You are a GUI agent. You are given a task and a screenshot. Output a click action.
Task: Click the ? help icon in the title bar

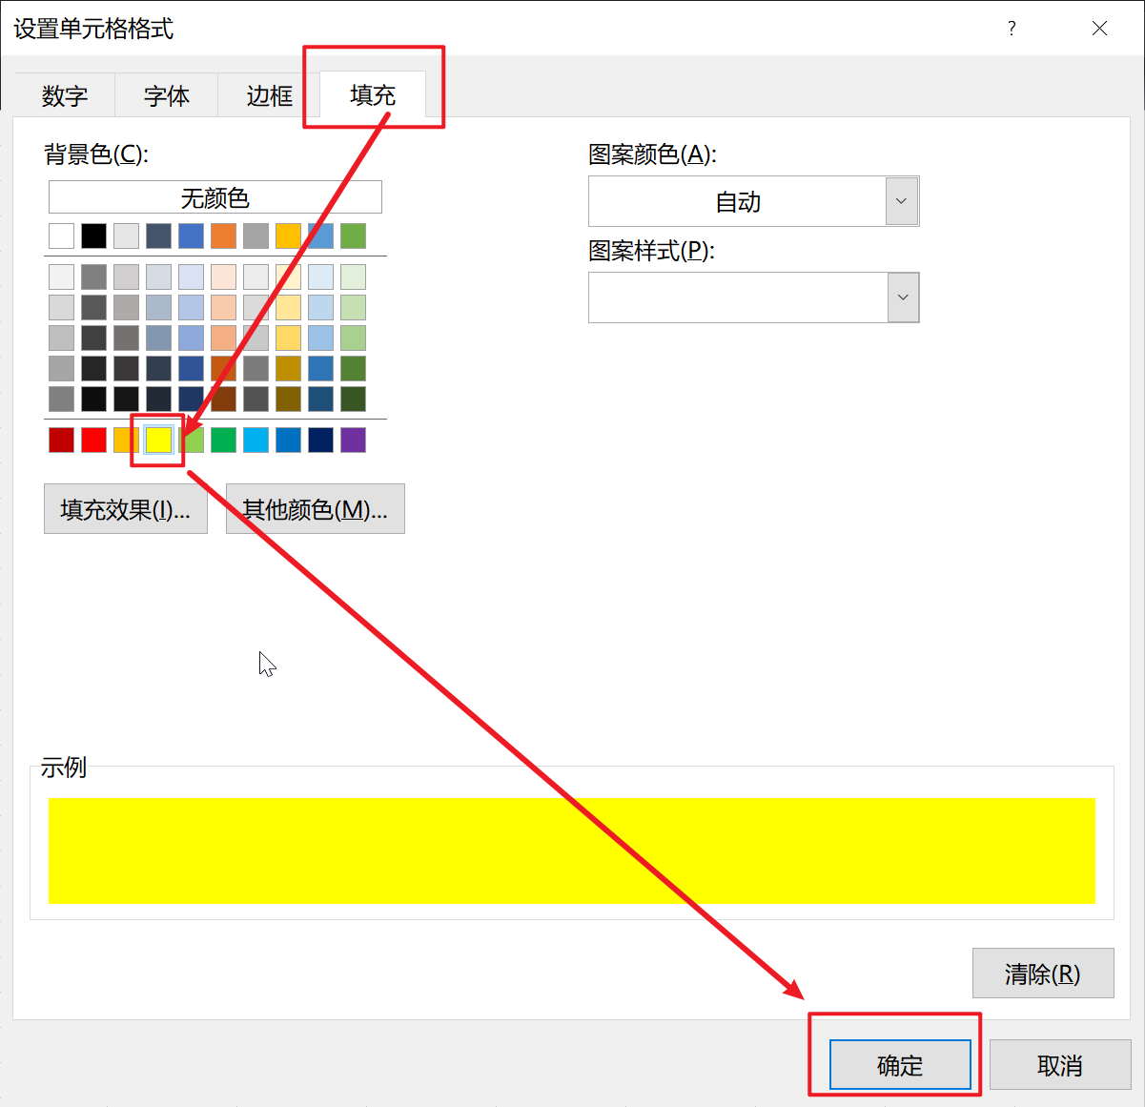[x=1012, y=29]
